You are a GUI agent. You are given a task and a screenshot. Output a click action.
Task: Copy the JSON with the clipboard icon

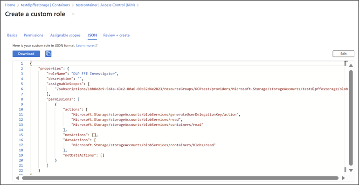coord(48,54)
